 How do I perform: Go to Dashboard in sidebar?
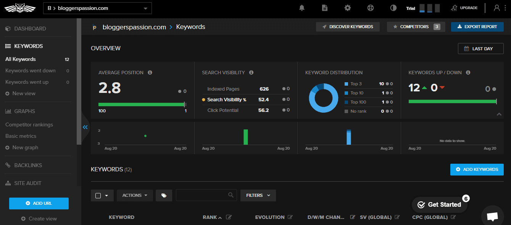[x=30, y=29]
